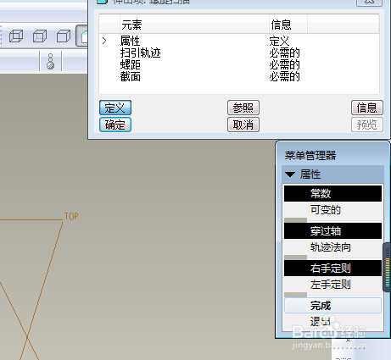The width and height of the screenshot is (391, 360).
Task: Choose the 常数 menu option
Action: (x=332, y=193)
